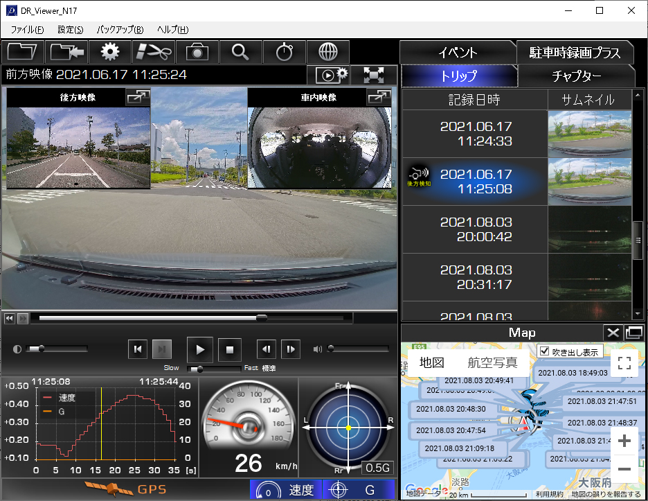The height and width of the screenshot is (501, 648).
Task: Click the 記録日時 column header
Action: pyautogui.click(x=475, y=100)
